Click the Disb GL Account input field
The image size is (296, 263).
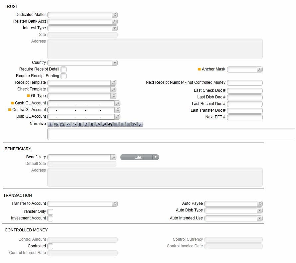tap(81, 116)
